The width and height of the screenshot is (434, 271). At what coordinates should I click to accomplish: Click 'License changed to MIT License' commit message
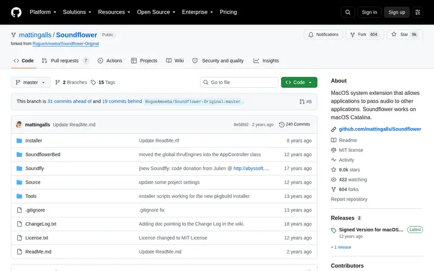click(173, 238)
